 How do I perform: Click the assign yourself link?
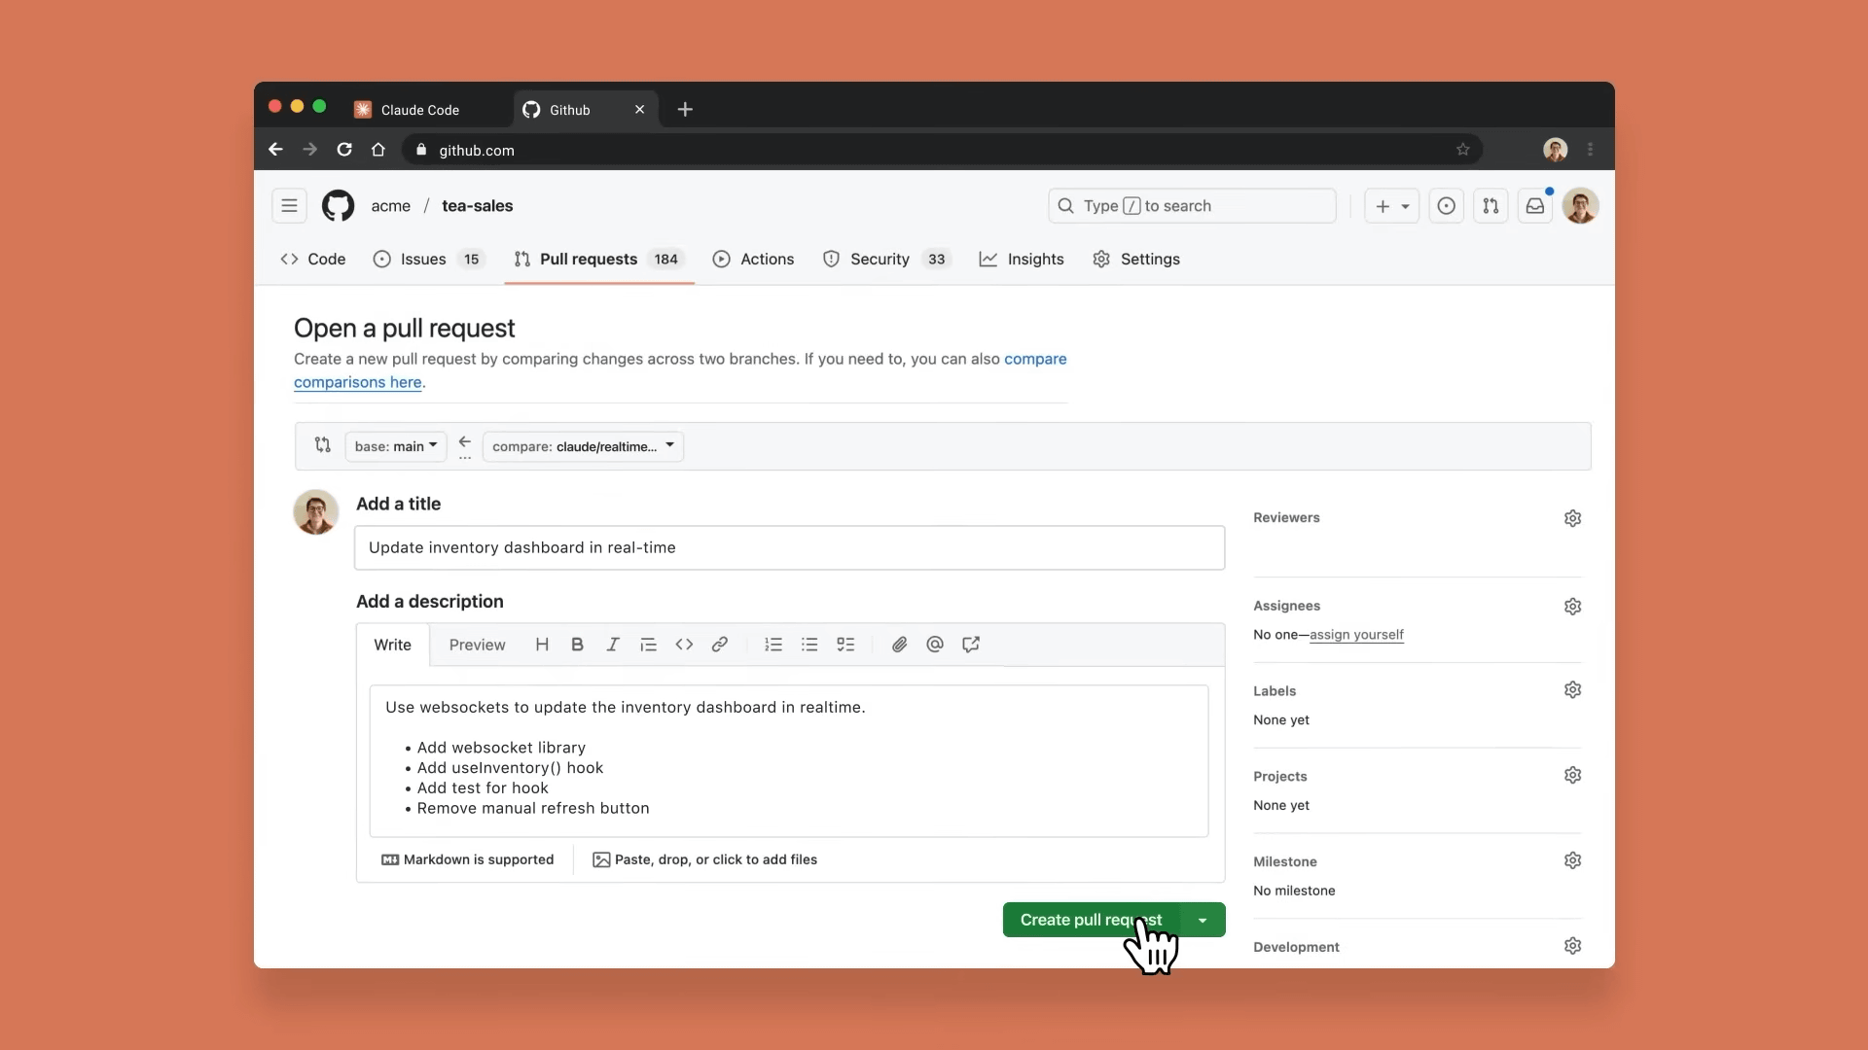coord(1356,635)
